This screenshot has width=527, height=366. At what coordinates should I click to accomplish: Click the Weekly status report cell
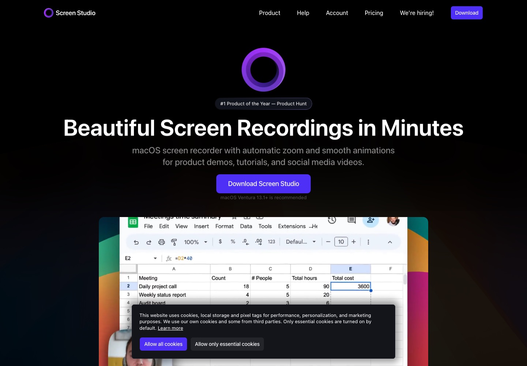[174, 295]
